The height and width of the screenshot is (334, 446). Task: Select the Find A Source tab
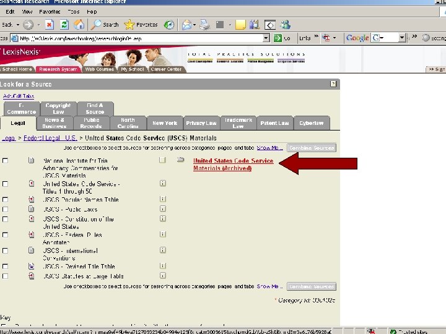[95, 108]
